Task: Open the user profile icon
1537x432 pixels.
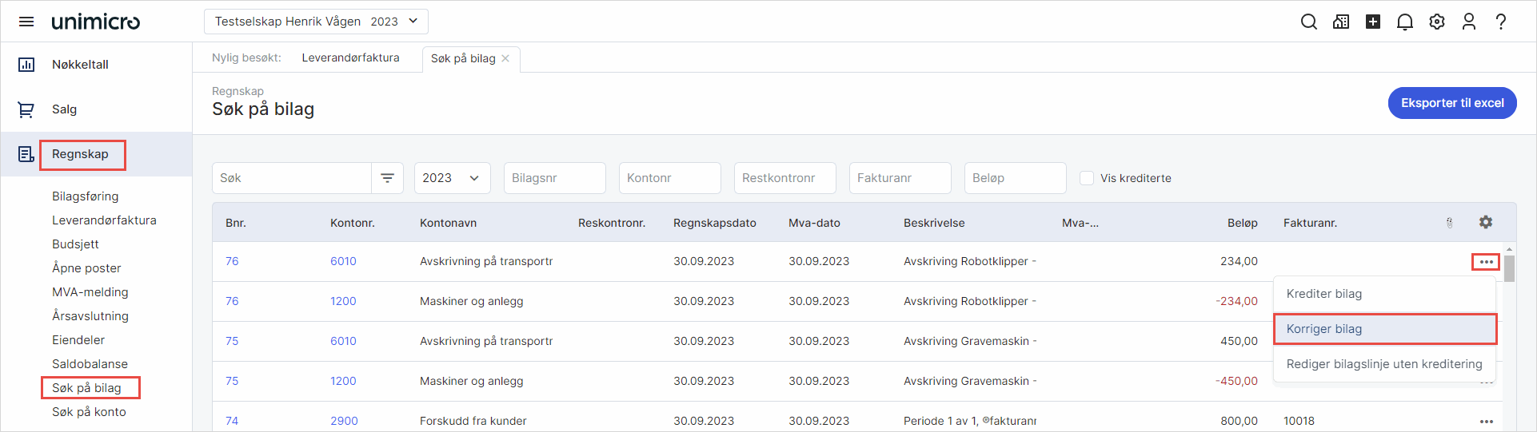Action: (x=1468, y=22)
